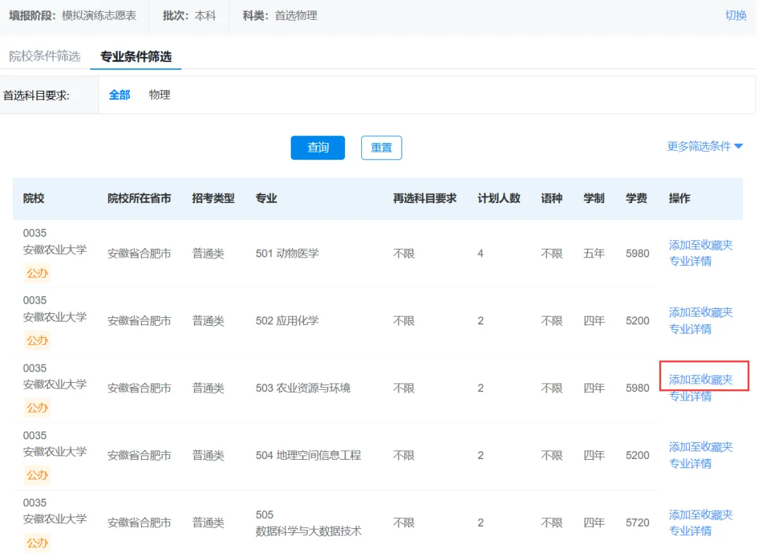Open 专业详情 for 503 农业资源与环境
This screenshot has width=762, height=557.
[690, 396]
